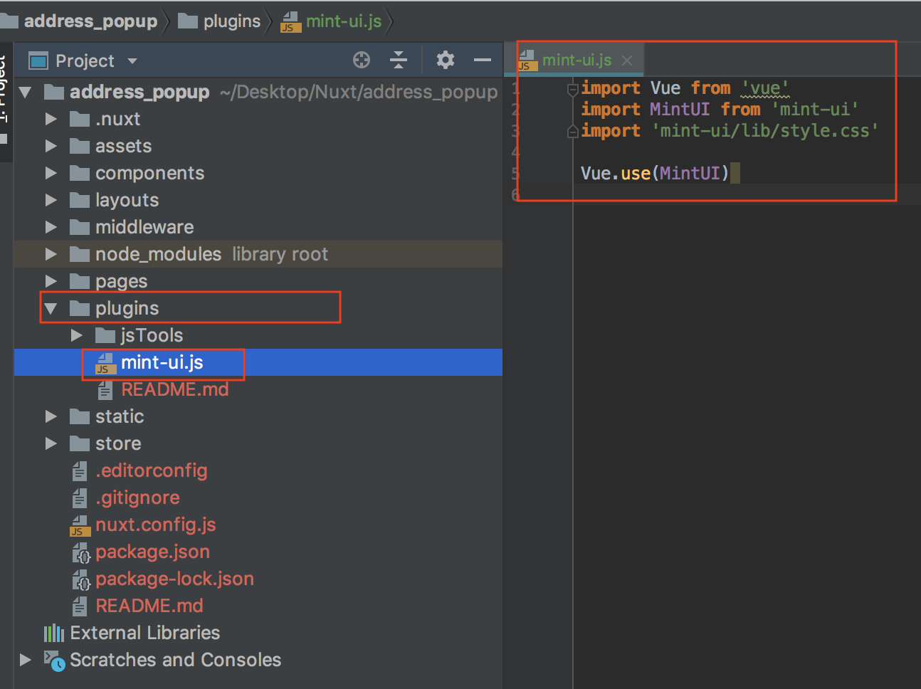Click the .gitignore file icon
Viewport: 921px width, 689px height.
point(80,498)
